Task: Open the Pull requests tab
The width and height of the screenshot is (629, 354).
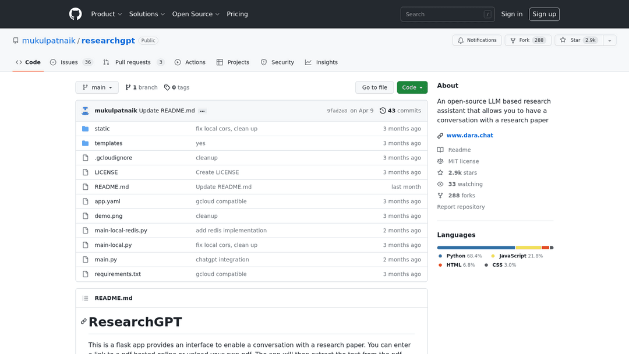Action: [x=133, y=62]
